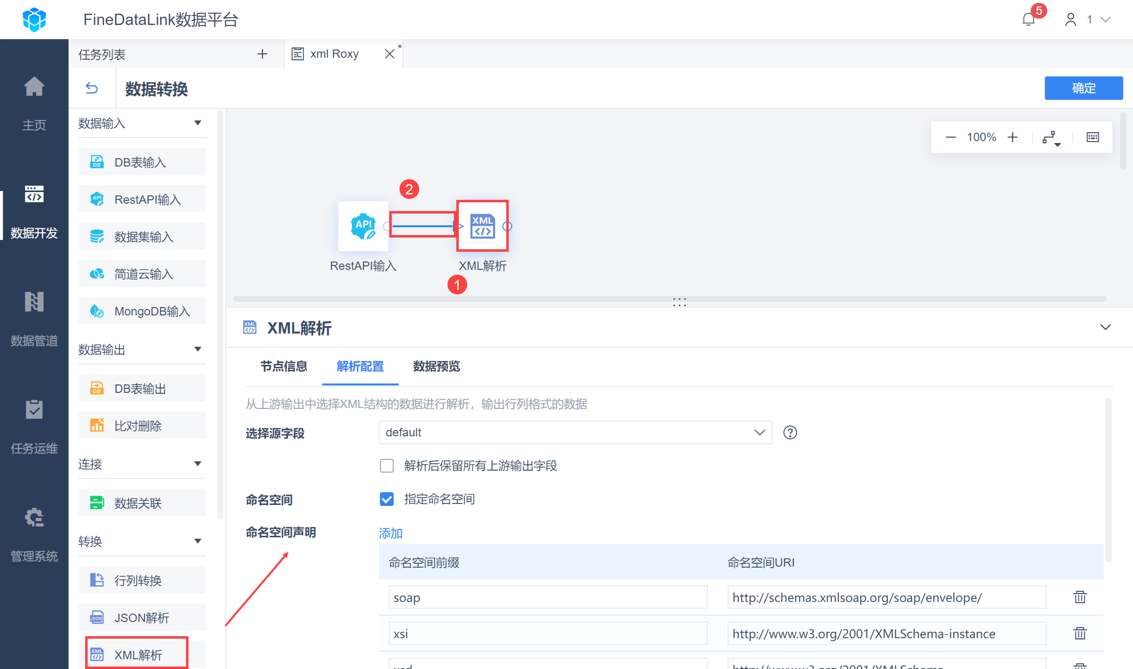This screenshot has height=669, width=1133.
Task: Uncheck 指定命名空间 checkbox
Action: 387,499
